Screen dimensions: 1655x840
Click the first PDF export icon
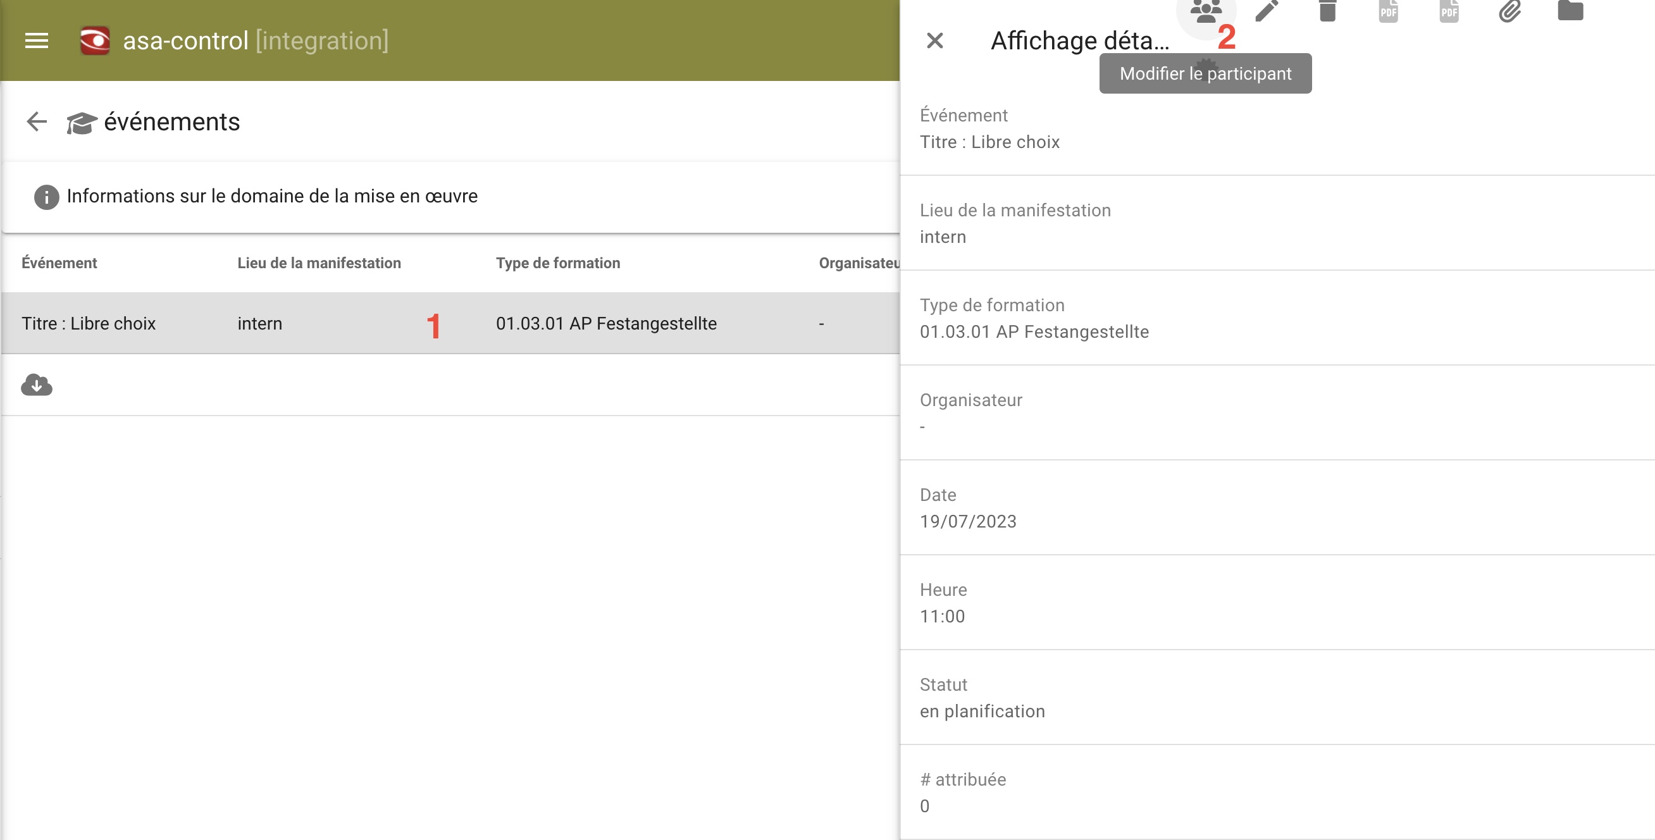click(1388, 11)
